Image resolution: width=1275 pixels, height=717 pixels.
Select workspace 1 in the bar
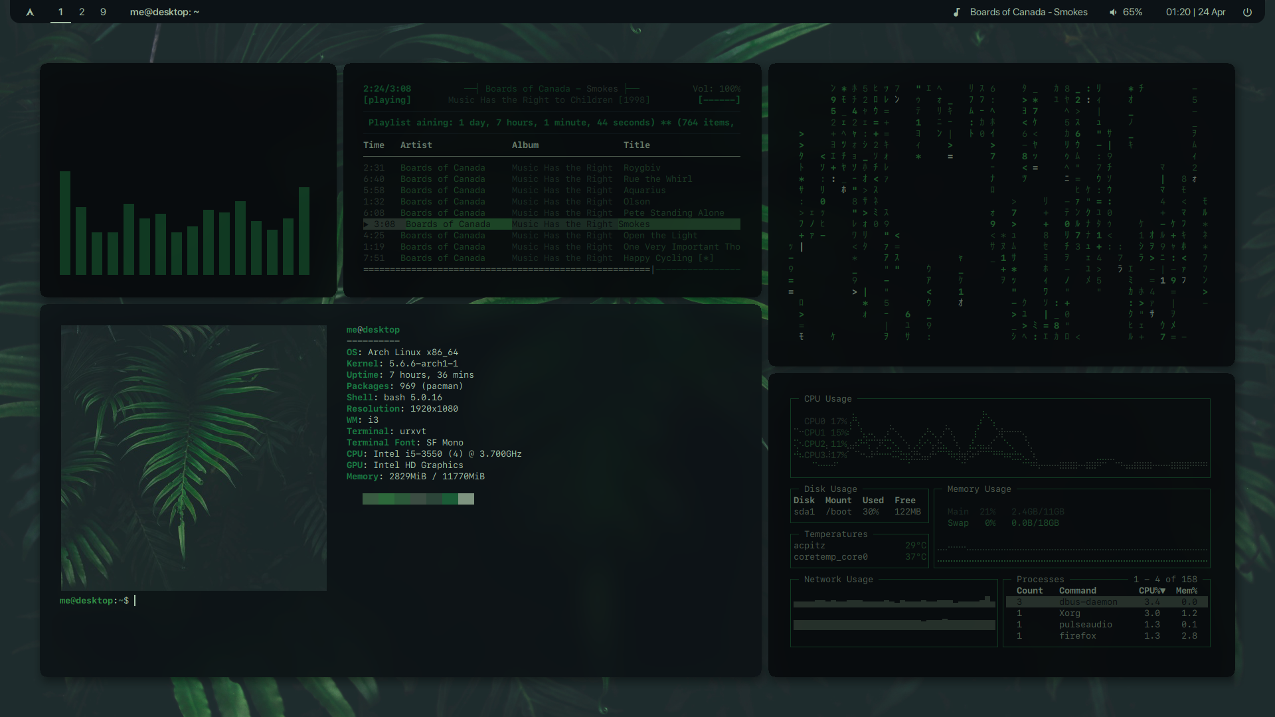pos(60,12)
